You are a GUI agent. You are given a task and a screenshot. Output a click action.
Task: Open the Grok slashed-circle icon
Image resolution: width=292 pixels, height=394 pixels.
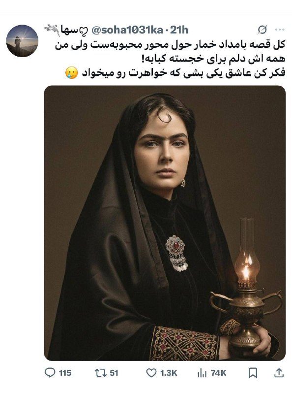[262, 30]
